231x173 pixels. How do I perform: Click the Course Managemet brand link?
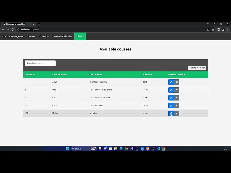coord(13,36)
